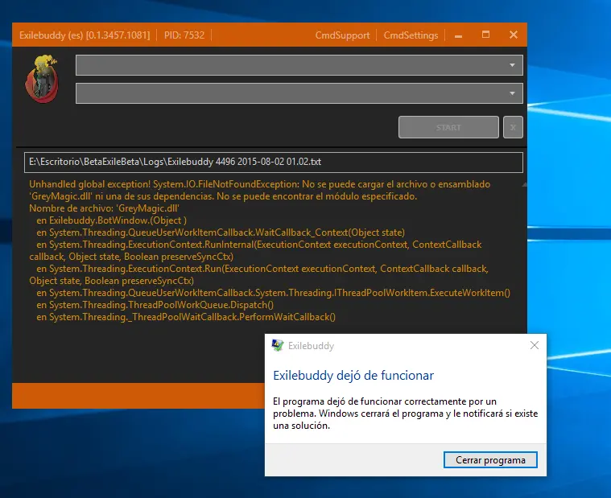This screenshot has width=611, height=498.
Task: Click the PerformWaitCallback() log line
Action: (x=186, y=317)
